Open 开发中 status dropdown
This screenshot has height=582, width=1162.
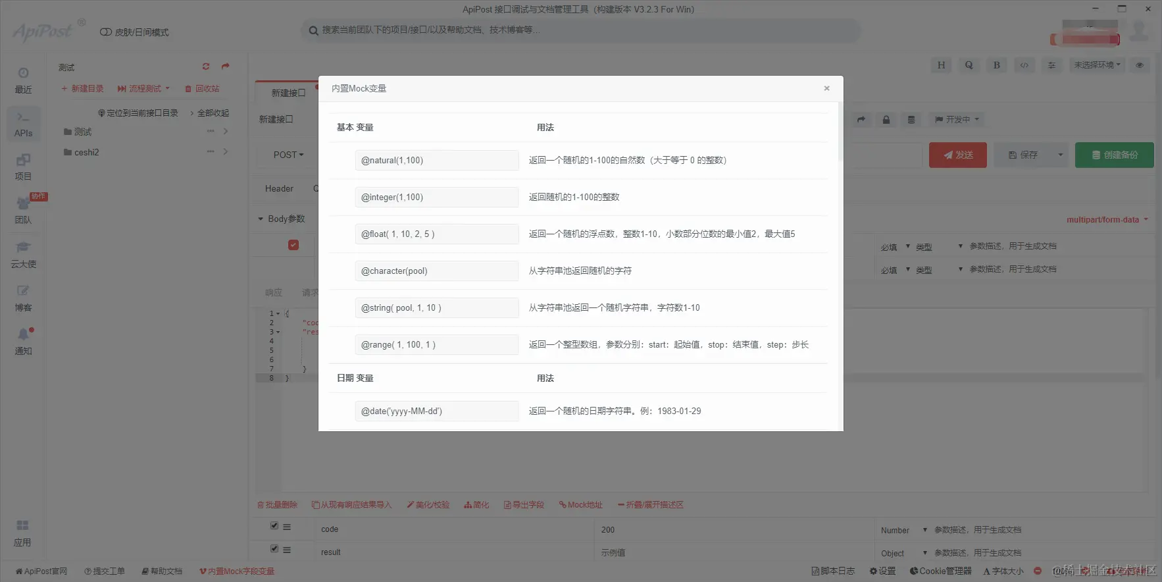957,119
